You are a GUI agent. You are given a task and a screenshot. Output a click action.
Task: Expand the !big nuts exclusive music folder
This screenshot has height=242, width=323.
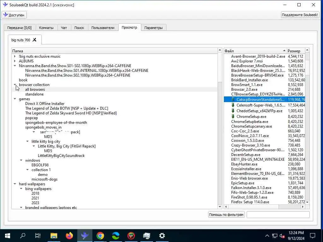pyautogui.click(x=15, y=56)
